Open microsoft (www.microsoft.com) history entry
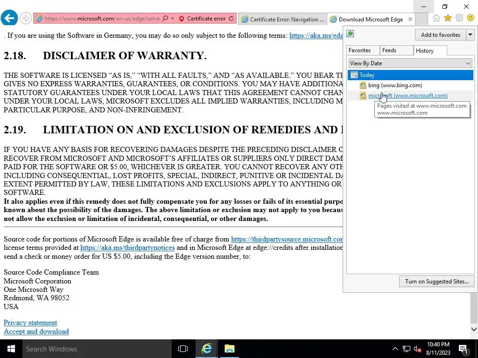The image size is (478, 358). pyautogui.click(x=408, y=96)
